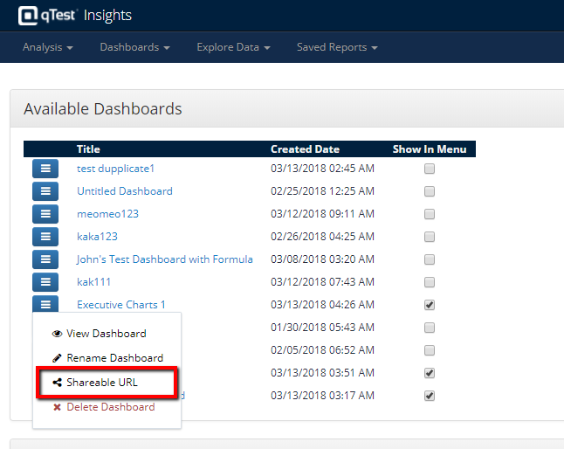Select Rename Dashboard menu option
Viewport: 564px width, 449px height.
point(114,358)
